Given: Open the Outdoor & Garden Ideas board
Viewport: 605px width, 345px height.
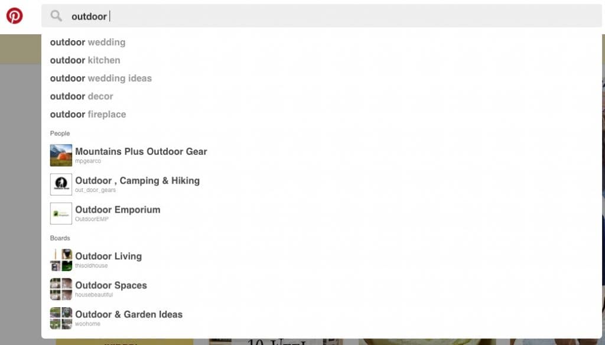Looking at the screenshot, I should 129,314.
